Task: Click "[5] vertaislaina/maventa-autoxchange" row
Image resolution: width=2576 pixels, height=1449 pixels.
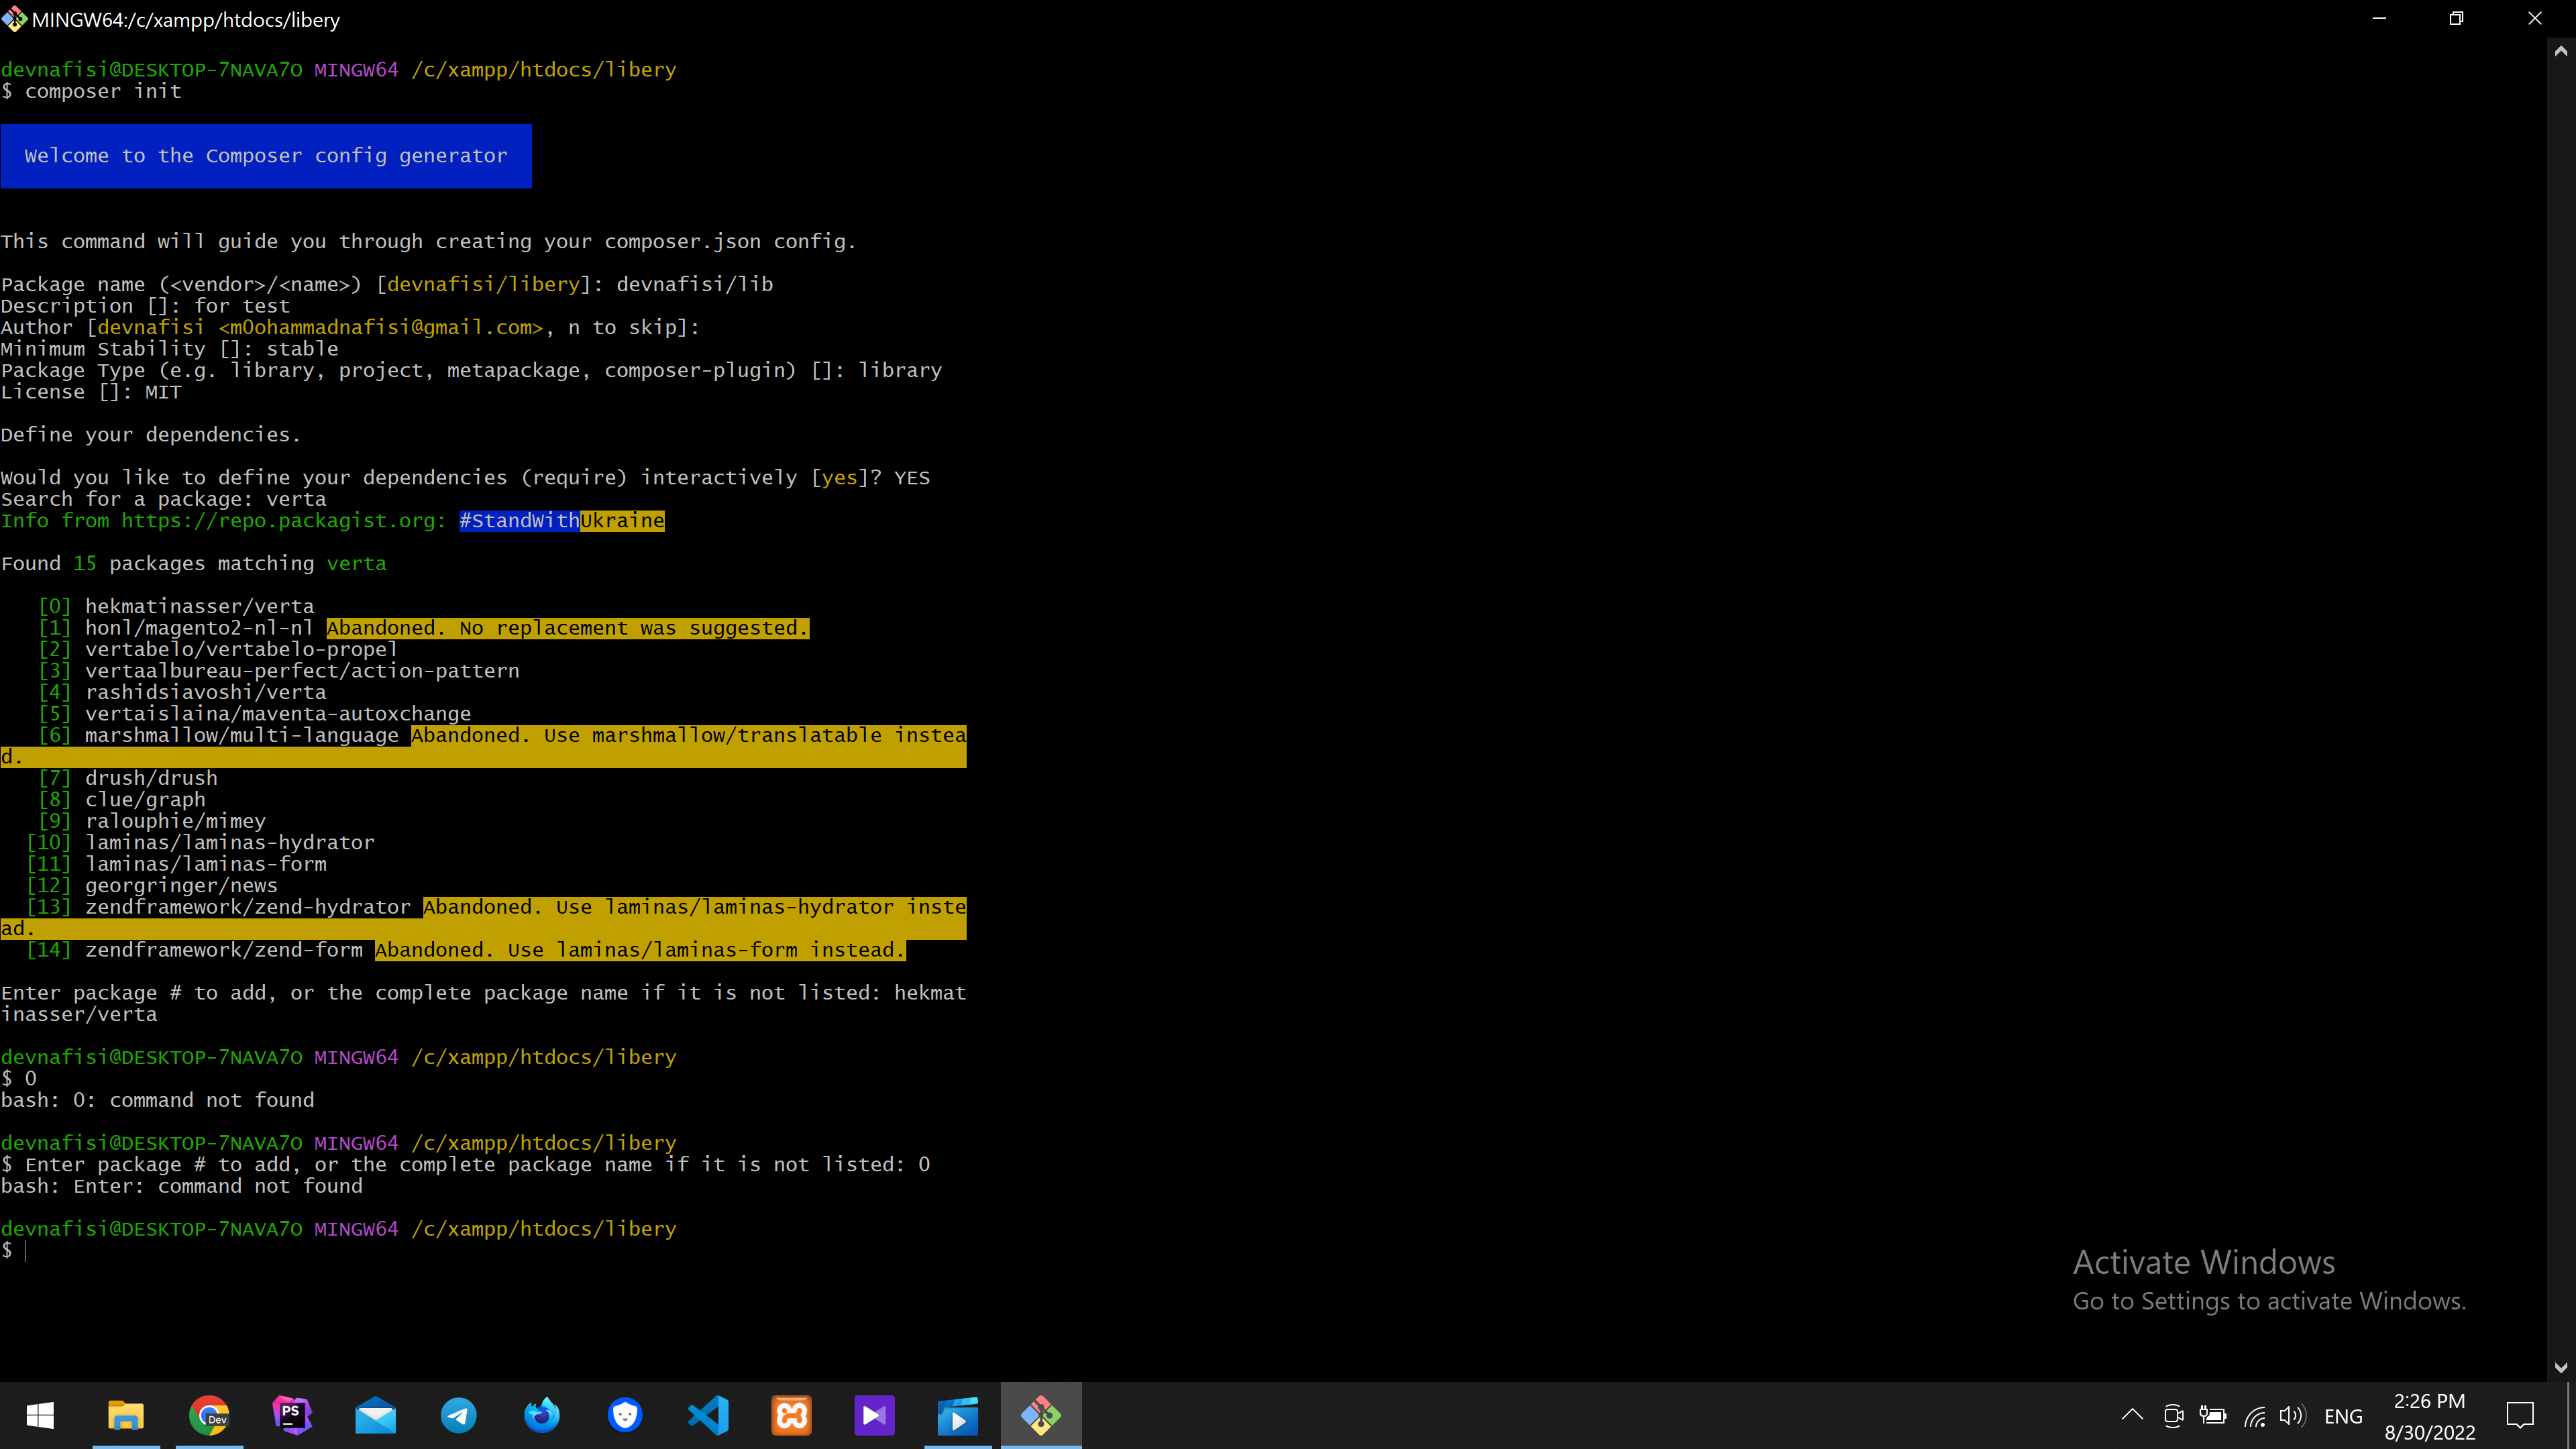Action: point(254,714)
